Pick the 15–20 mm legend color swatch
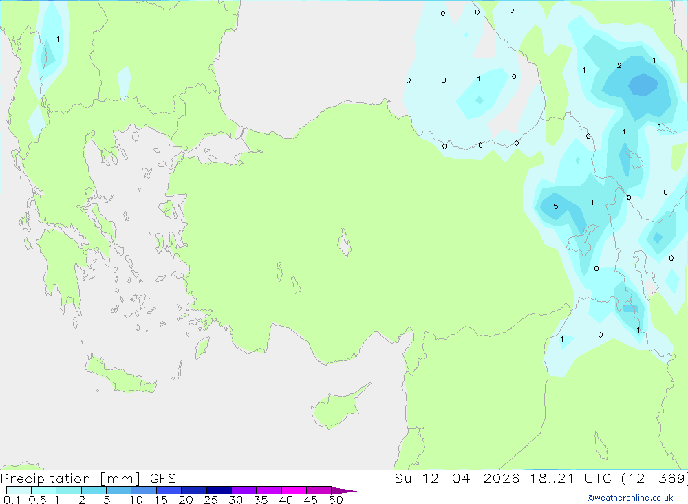688x504 pixels. point(169,490)
